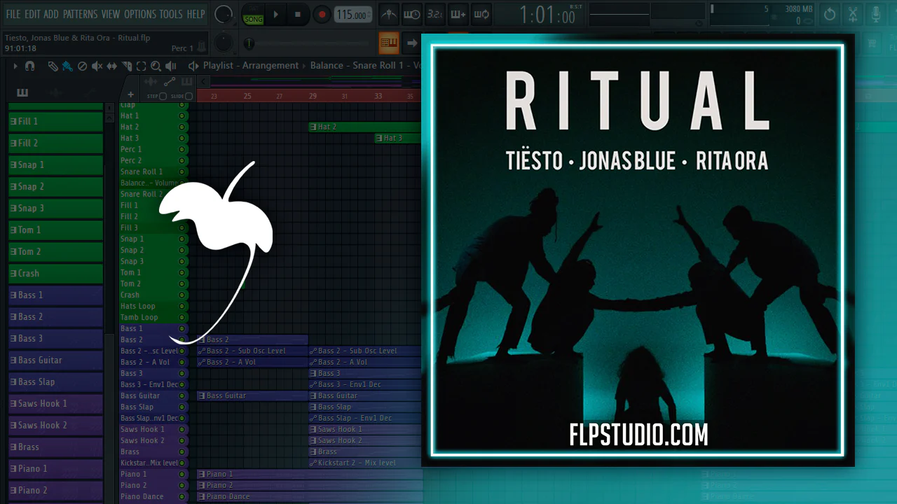Click bar 29 on the timeline ruler
897x504 pixels.
(x=313, y=96)
